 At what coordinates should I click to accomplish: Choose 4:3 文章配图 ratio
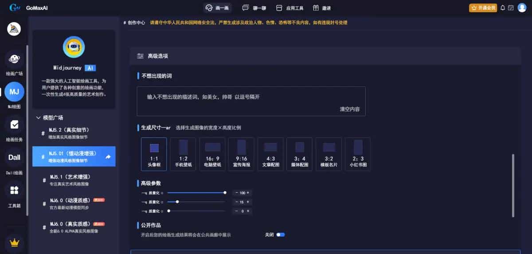pyautogui.click(x=270, y=154)
